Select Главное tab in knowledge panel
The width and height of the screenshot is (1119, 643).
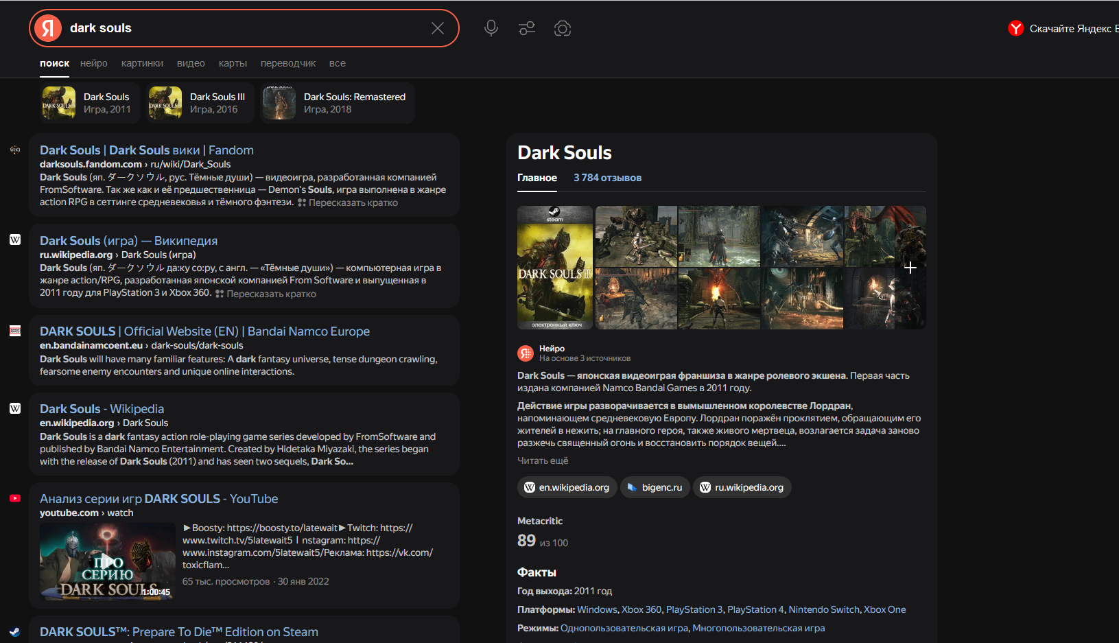537,178
